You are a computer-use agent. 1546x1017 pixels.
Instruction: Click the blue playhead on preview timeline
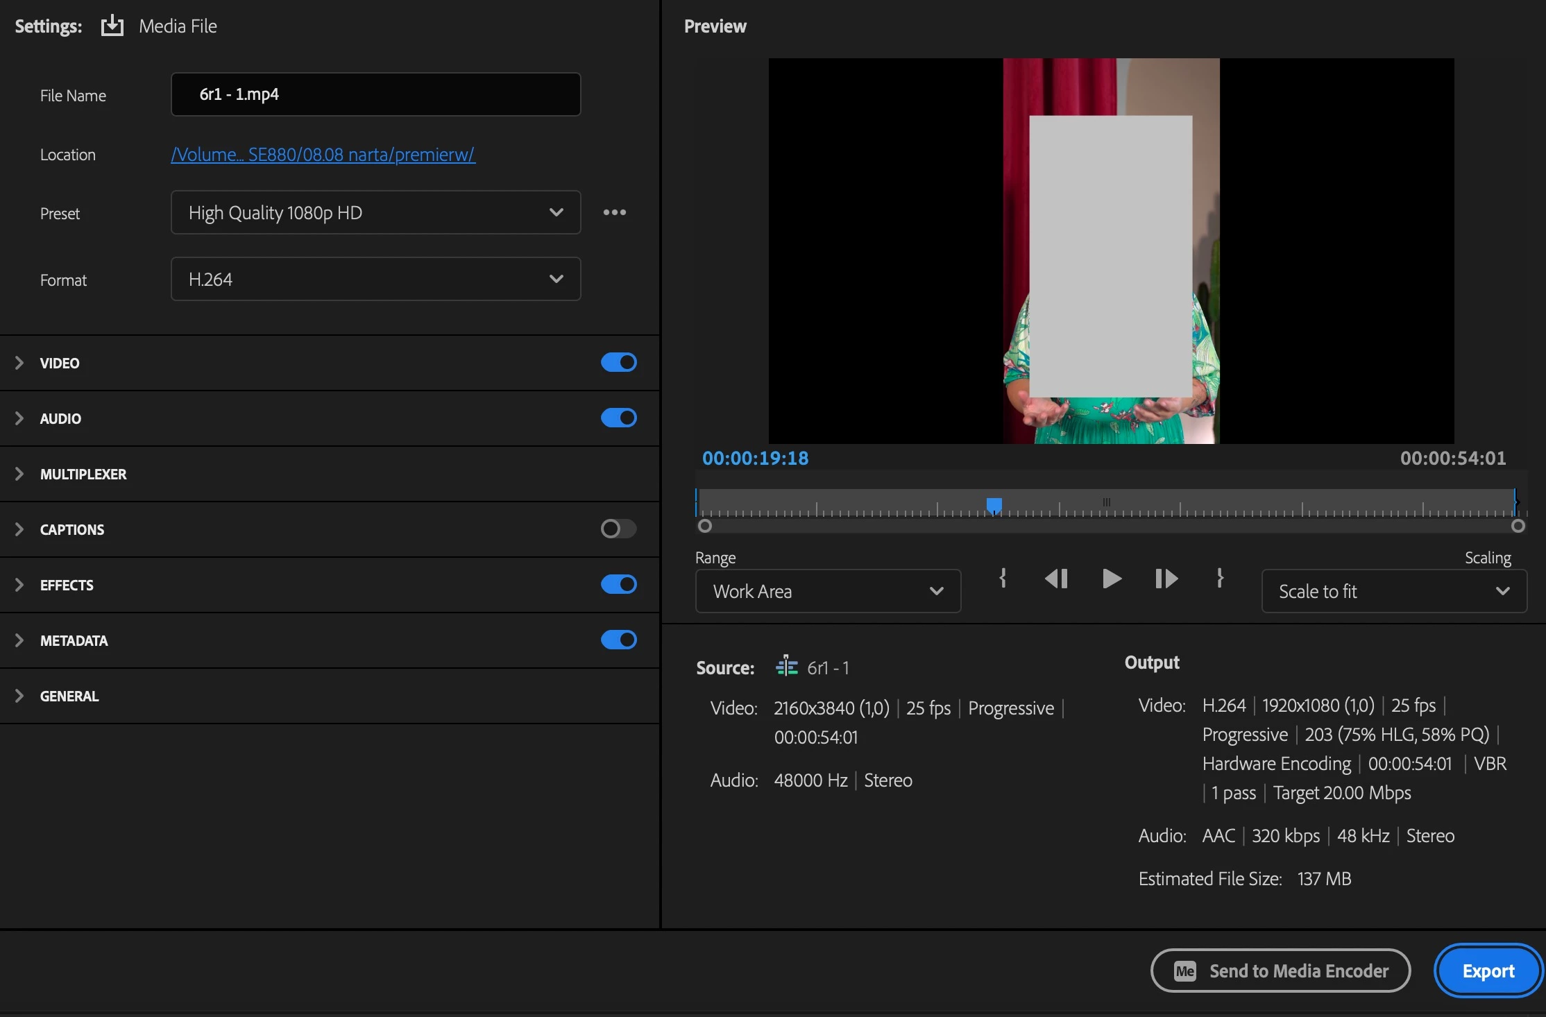tap(994, 504)
